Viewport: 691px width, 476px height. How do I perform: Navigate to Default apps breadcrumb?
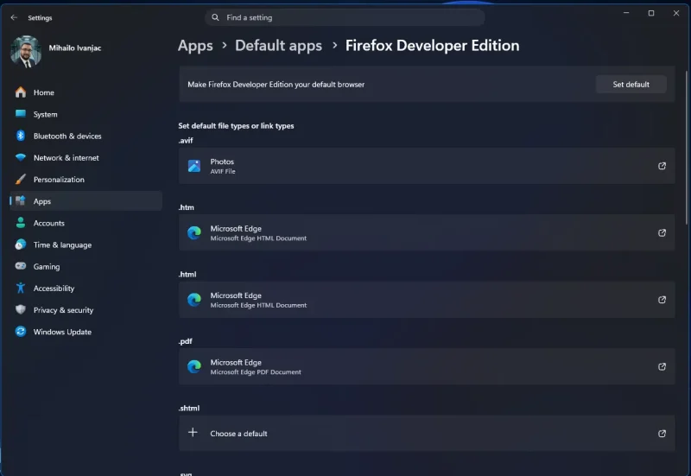pos(278,46)
